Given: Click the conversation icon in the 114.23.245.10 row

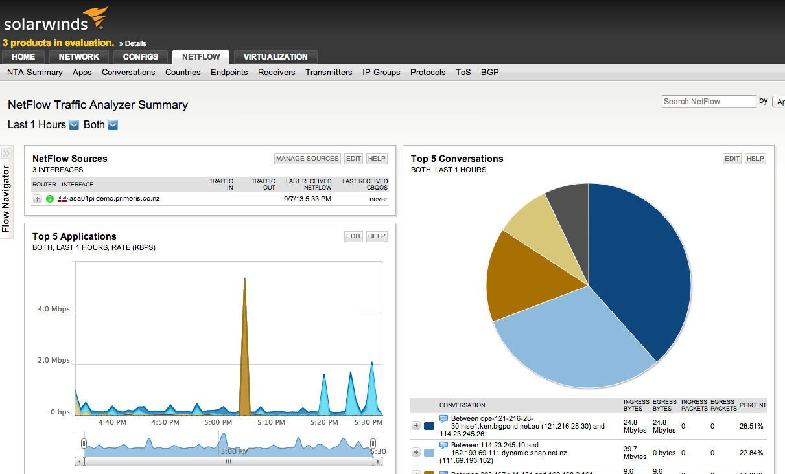Looking at the screenshot, I should [x=444, y=446].
